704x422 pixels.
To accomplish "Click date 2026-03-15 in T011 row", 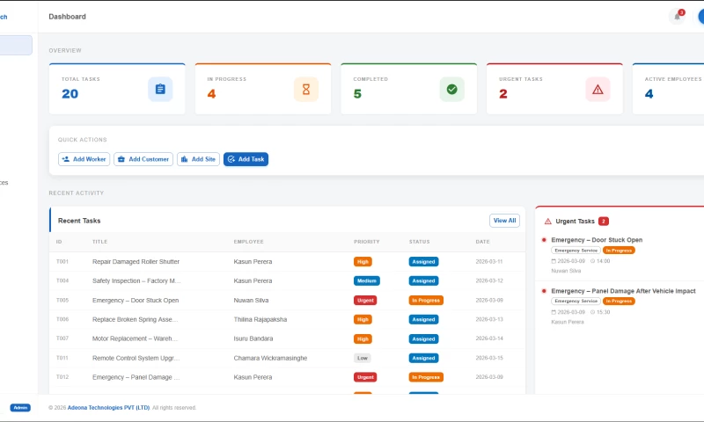I will click(x=489, y=358).
